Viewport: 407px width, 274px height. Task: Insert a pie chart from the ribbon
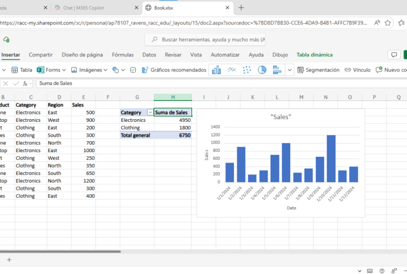262,70
